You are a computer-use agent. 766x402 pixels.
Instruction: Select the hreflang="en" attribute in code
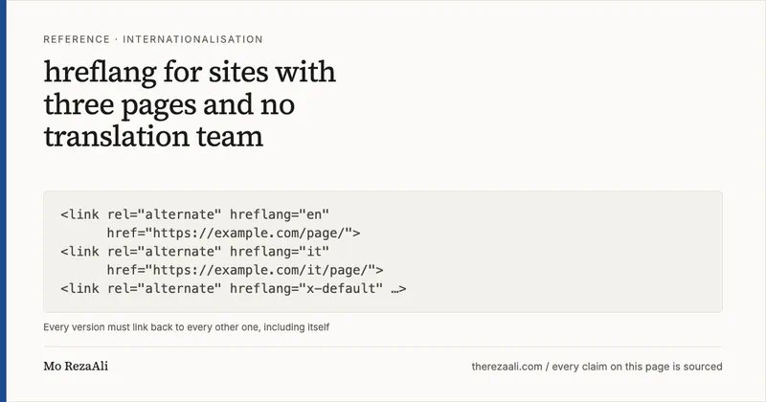280,214
